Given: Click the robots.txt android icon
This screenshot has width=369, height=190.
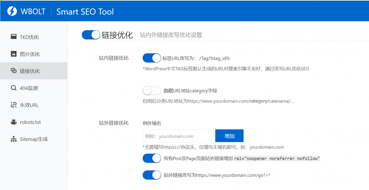Looking at the screenshot, I should pos(14,122).
